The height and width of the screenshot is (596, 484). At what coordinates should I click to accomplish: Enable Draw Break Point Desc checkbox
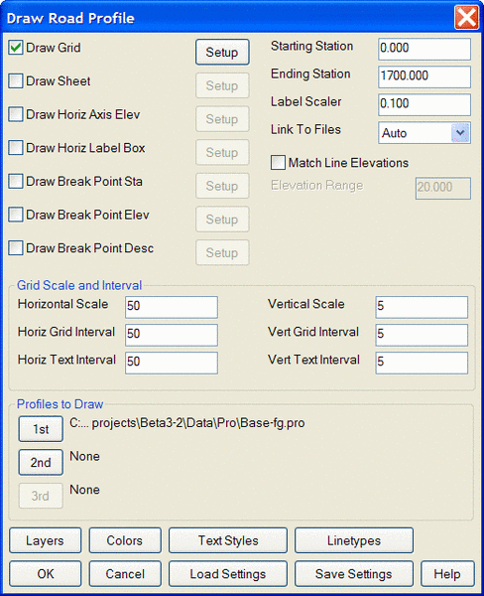16,247
